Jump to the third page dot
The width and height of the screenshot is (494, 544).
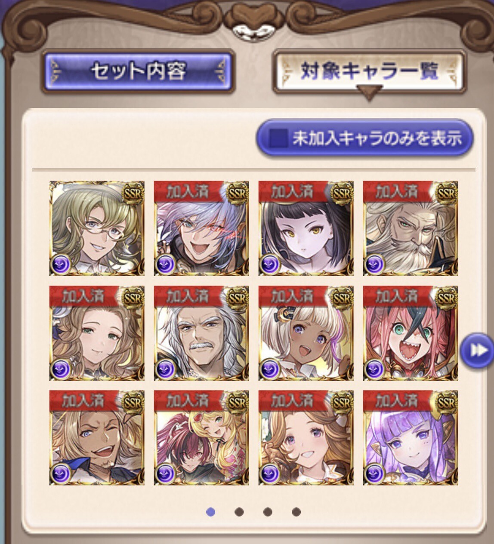tap(268, 512)
